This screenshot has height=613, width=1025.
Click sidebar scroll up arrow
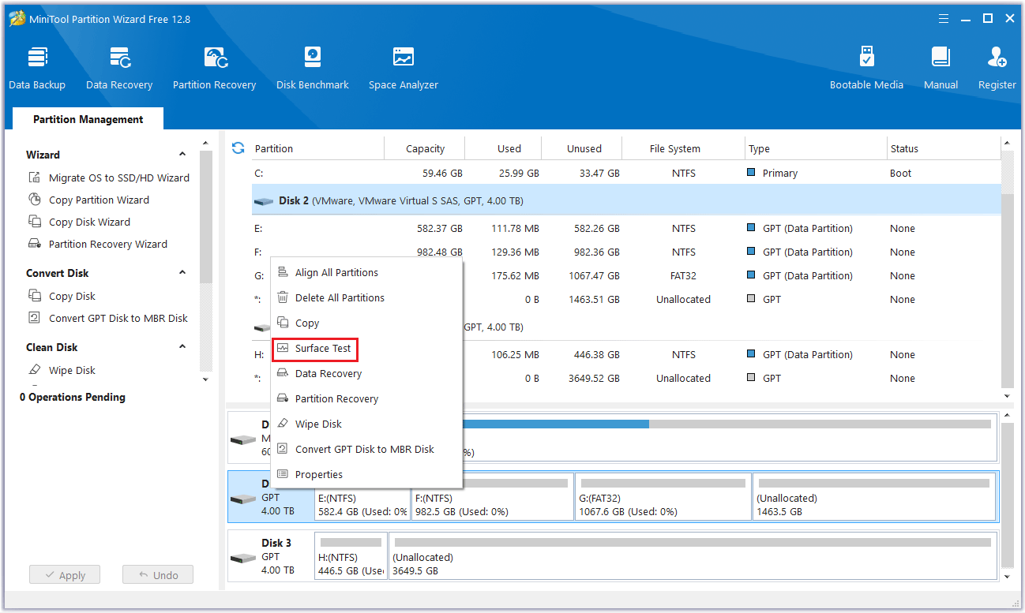pos(206,144)
